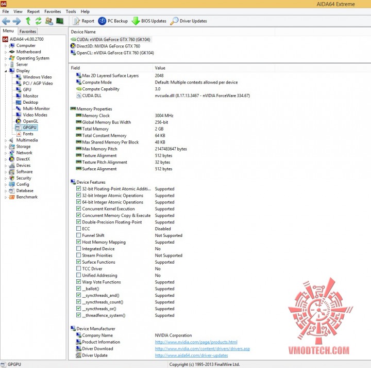Select the OpenCL GeForce GTX 760 device
This screenshot has width=371, height=368.
click(x=115, y=53)
